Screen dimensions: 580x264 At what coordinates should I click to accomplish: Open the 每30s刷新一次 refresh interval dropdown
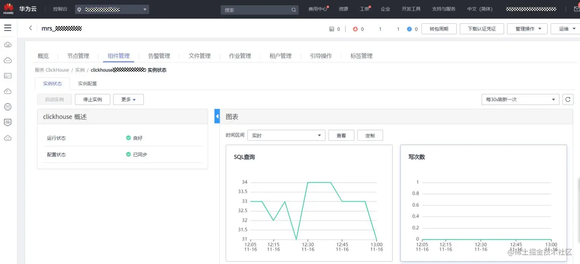pos(520,99)
